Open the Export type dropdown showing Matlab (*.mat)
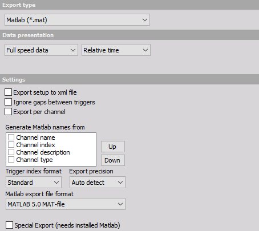Screen dimensions: 259x231 tap(77, 20)
